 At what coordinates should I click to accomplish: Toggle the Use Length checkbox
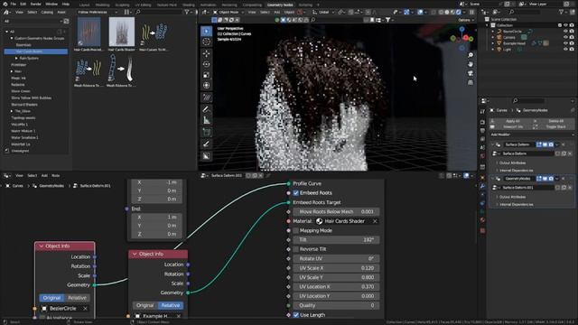(x=296, y=315)
